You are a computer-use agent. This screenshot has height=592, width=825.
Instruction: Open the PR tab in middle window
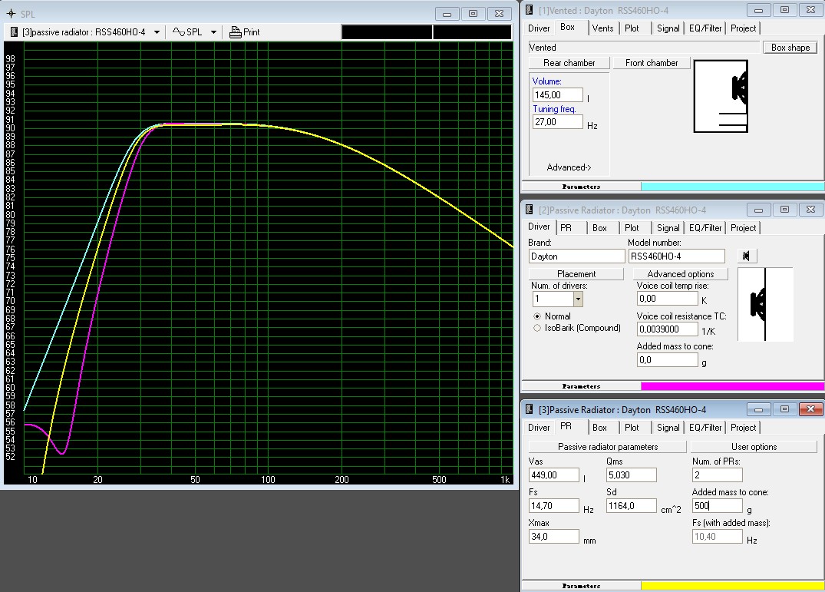point(566,227)
